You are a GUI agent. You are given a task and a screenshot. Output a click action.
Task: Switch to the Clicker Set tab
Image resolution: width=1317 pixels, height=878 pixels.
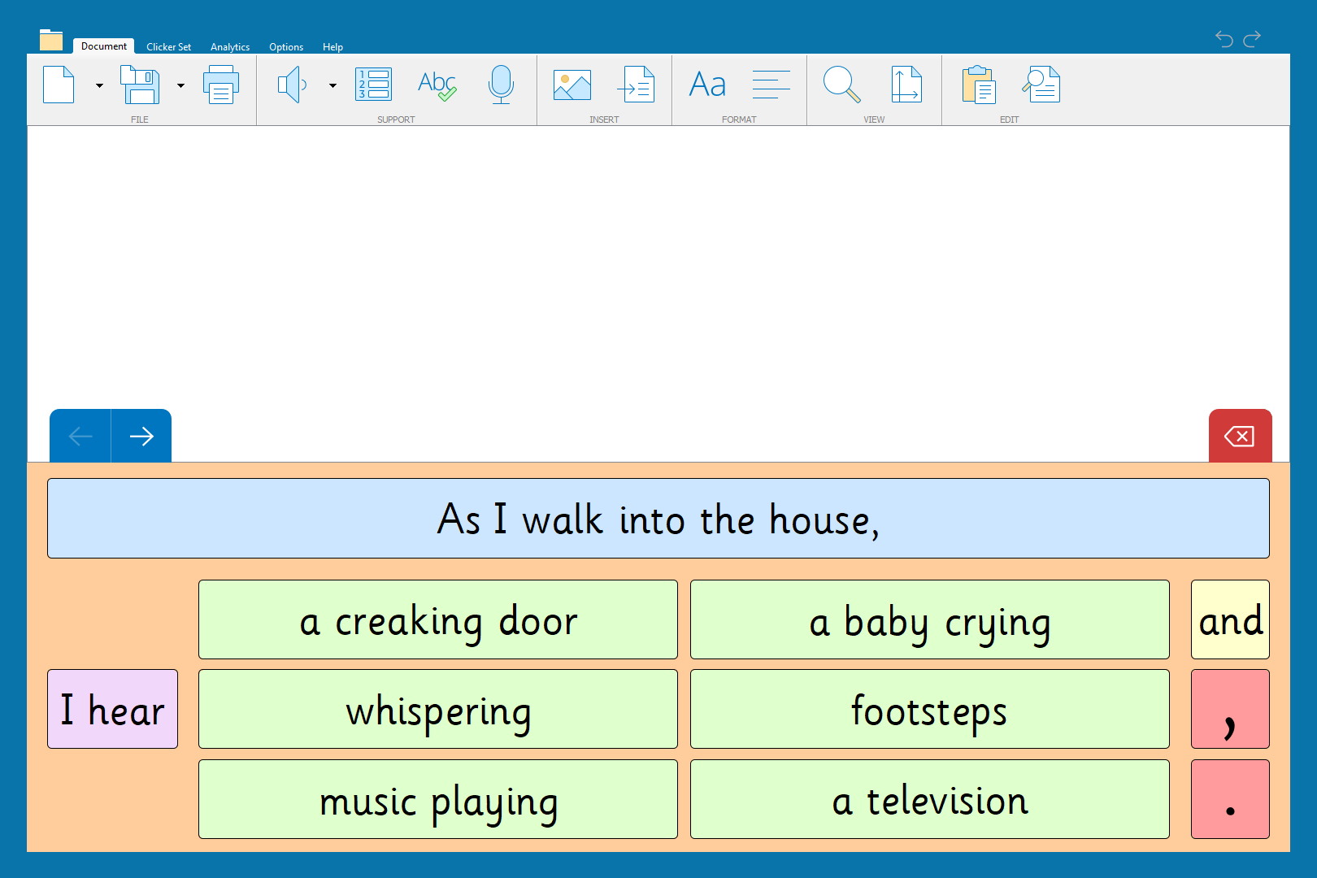point(168,47)
